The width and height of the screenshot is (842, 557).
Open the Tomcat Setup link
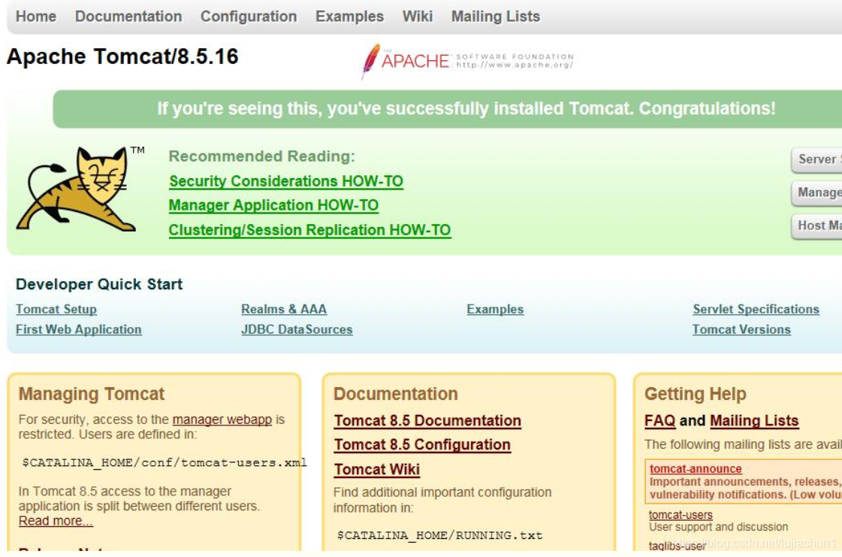pos(56,309)
